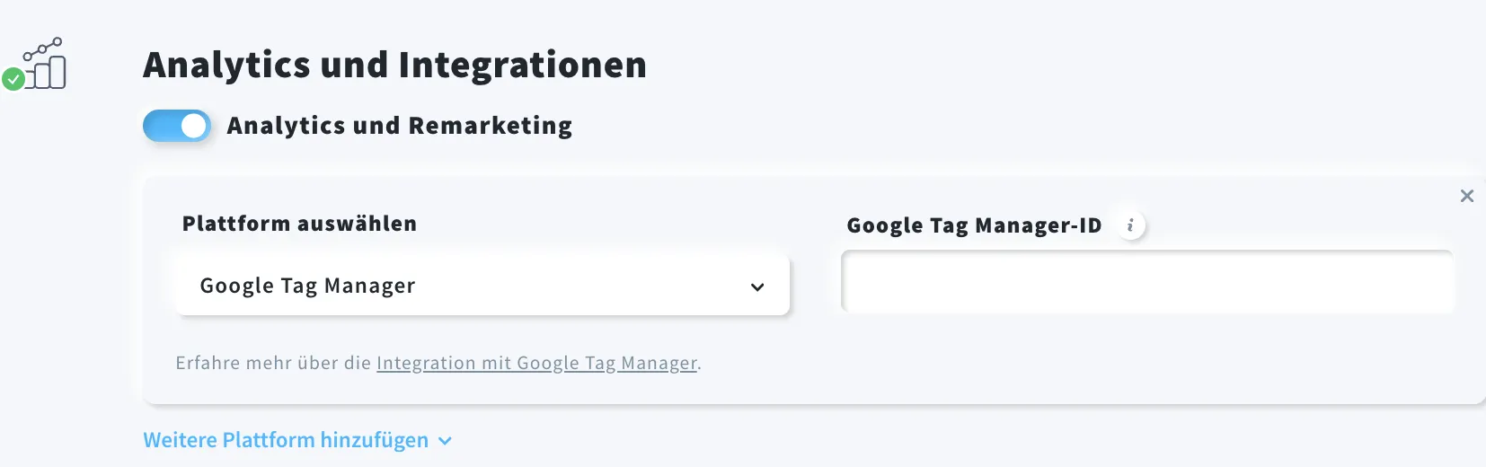Open the Plattform auswählen dropdown
The height and width of the screenshot is (467, 1486).
(x=482, y=286)
